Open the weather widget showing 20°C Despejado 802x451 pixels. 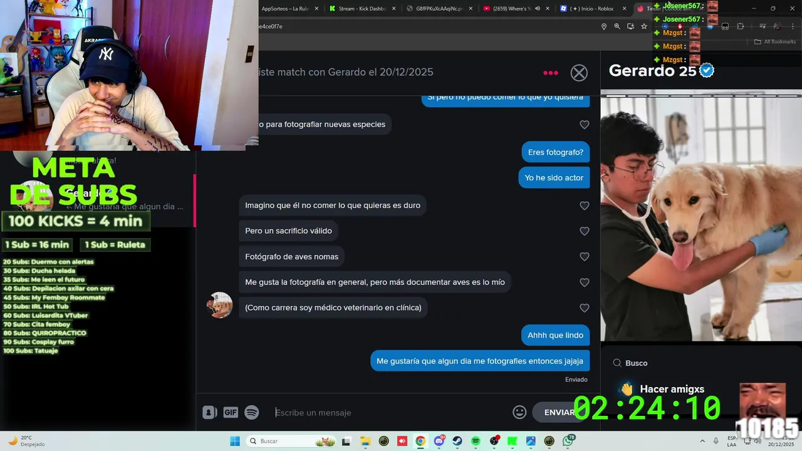point(26,441)
